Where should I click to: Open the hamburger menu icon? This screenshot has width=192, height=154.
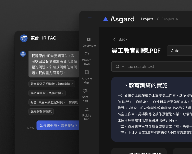[89, 19]
